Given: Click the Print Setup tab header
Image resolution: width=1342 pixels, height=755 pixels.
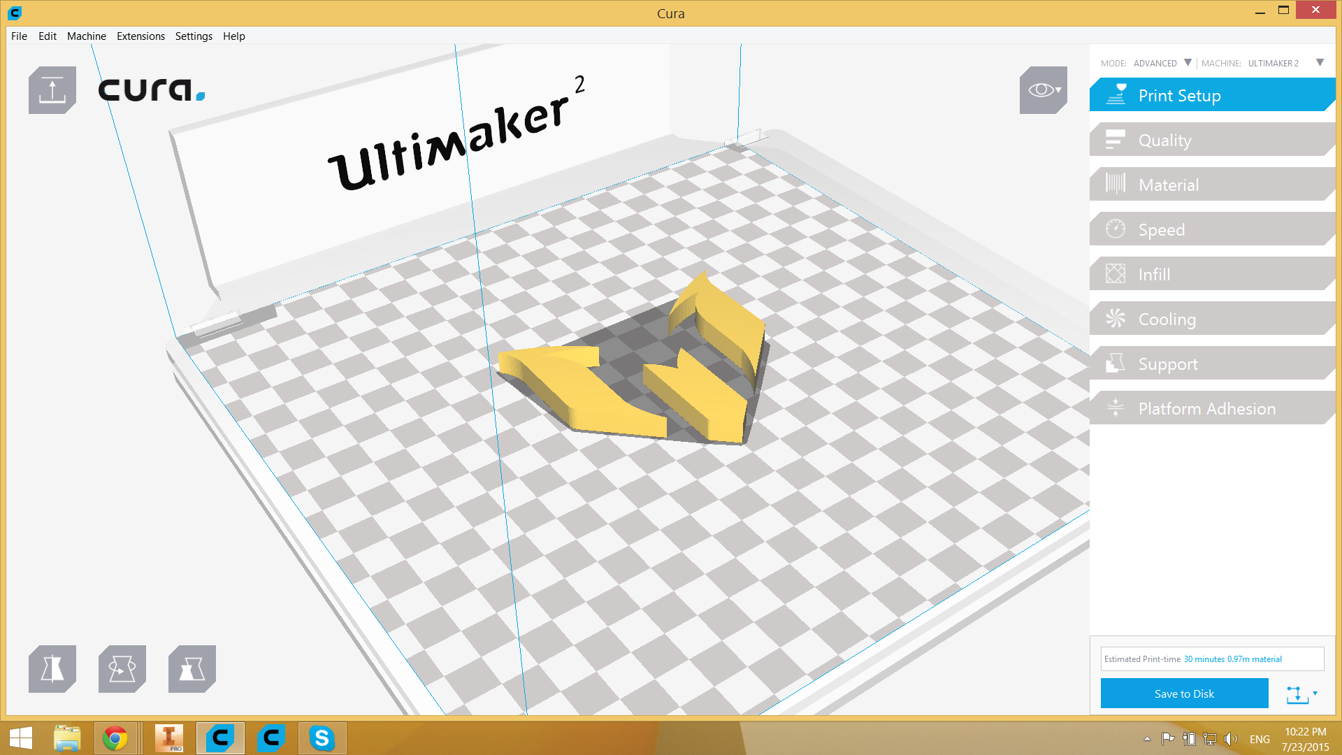Looking at the screenshot, I should point(1213,95).
